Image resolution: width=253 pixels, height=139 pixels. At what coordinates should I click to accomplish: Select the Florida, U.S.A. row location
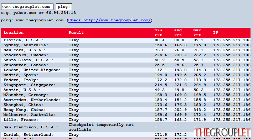[x=24, y=40]
